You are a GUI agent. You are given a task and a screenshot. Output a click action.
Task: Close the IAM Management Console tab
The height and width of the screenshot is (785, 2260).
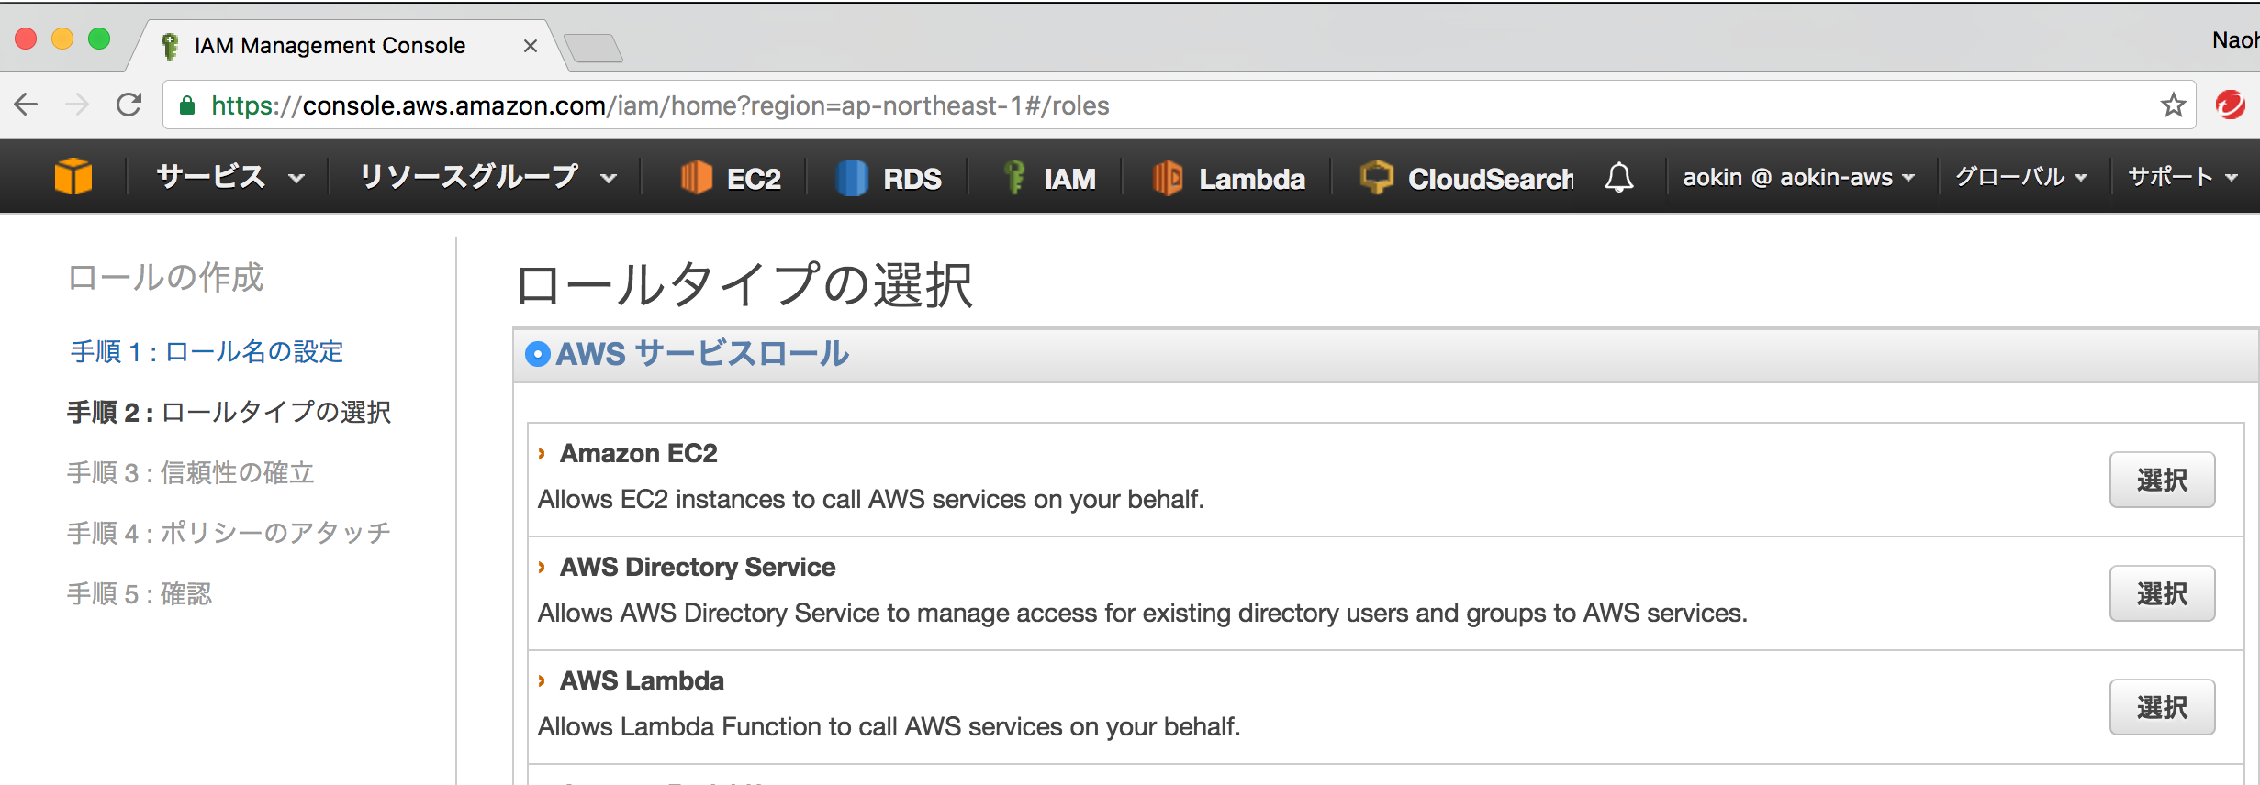pyautogui.click(x=530, y=46)
